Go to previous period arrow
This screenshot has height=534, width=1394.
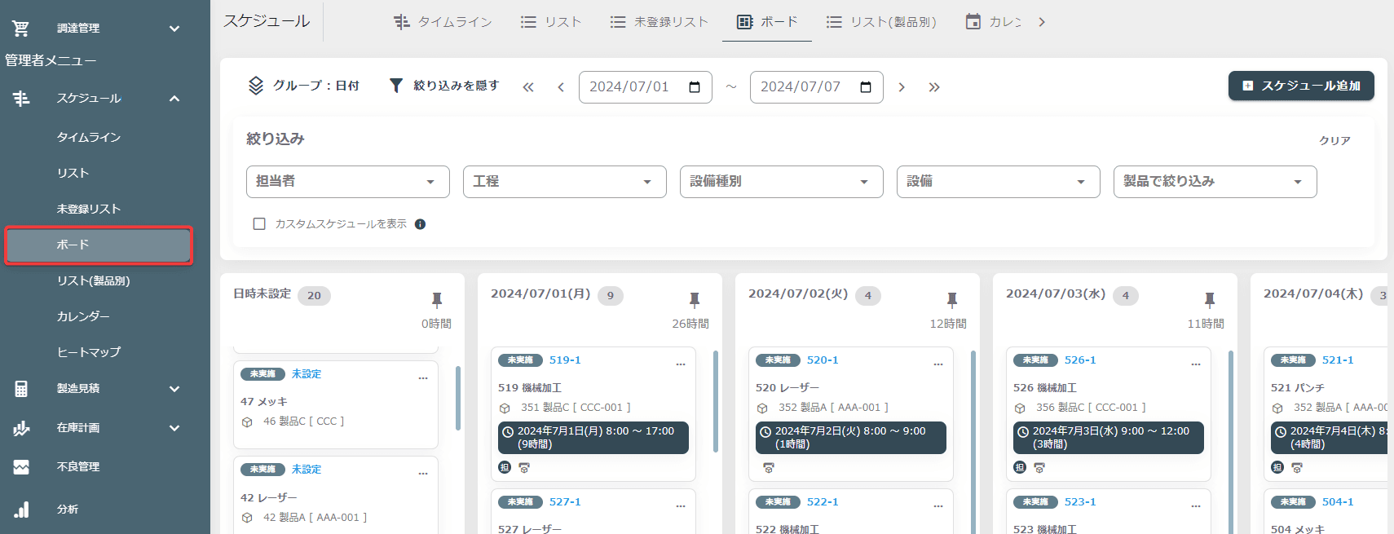(x=561, y=87)
